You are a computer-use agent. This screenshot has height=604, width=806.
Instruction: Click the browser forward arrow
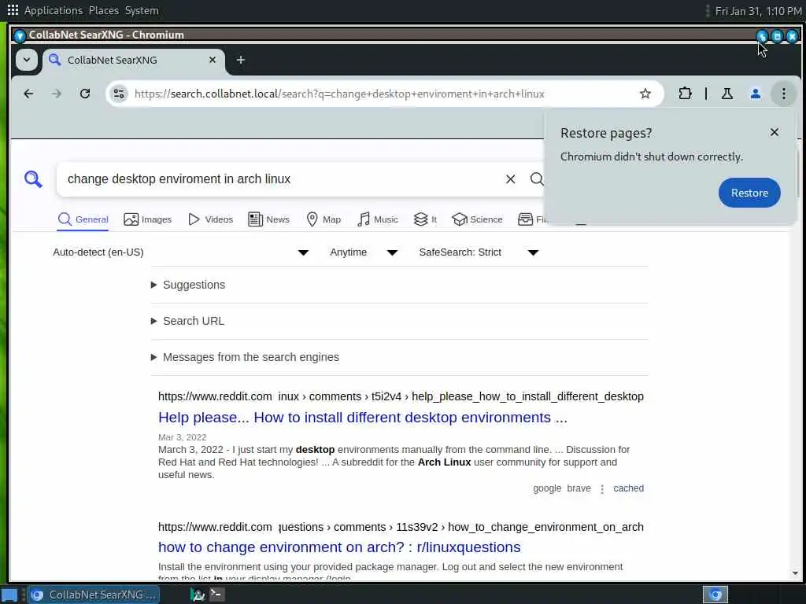[57, 94]
